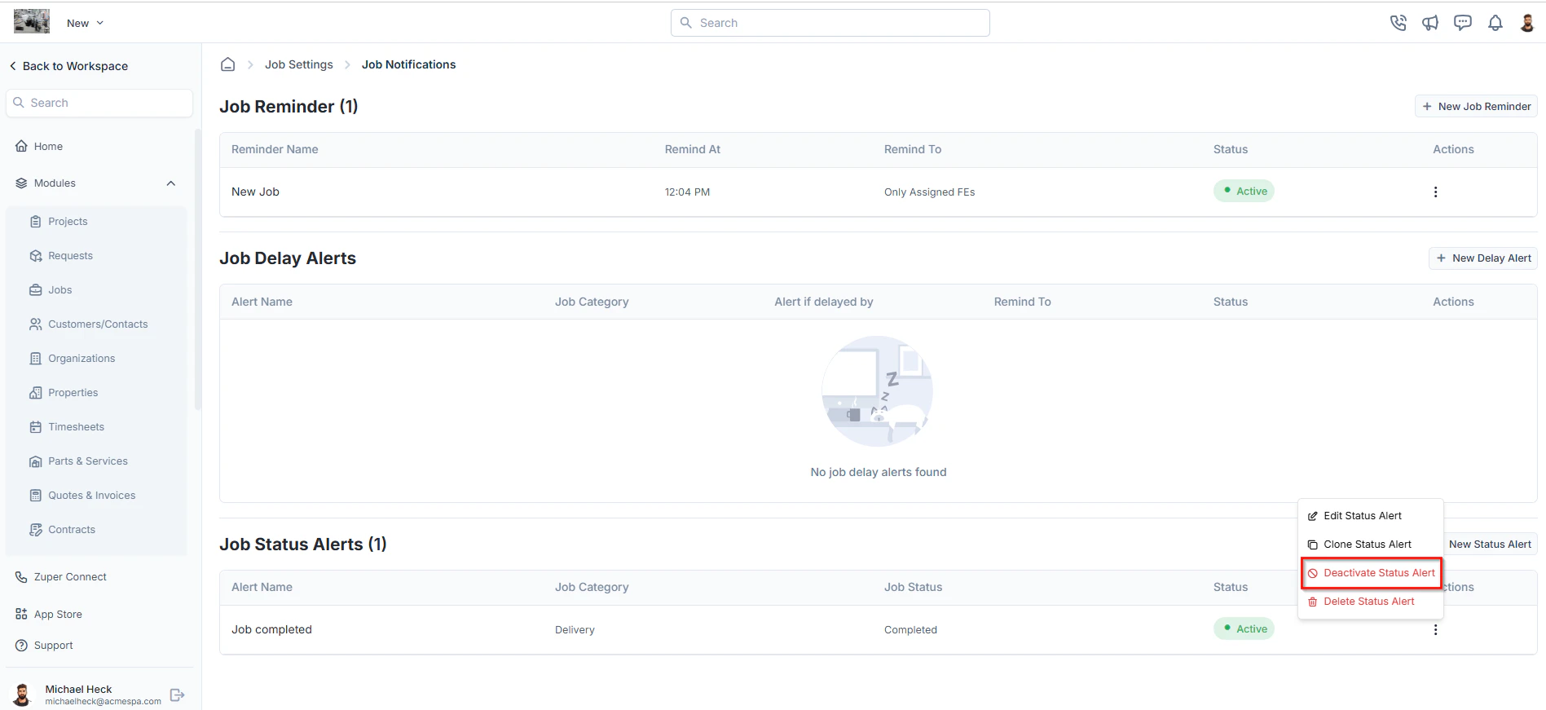Screen dimensions: 1546x710
Task: Open the notifications bell
Action: (1495, 23)
